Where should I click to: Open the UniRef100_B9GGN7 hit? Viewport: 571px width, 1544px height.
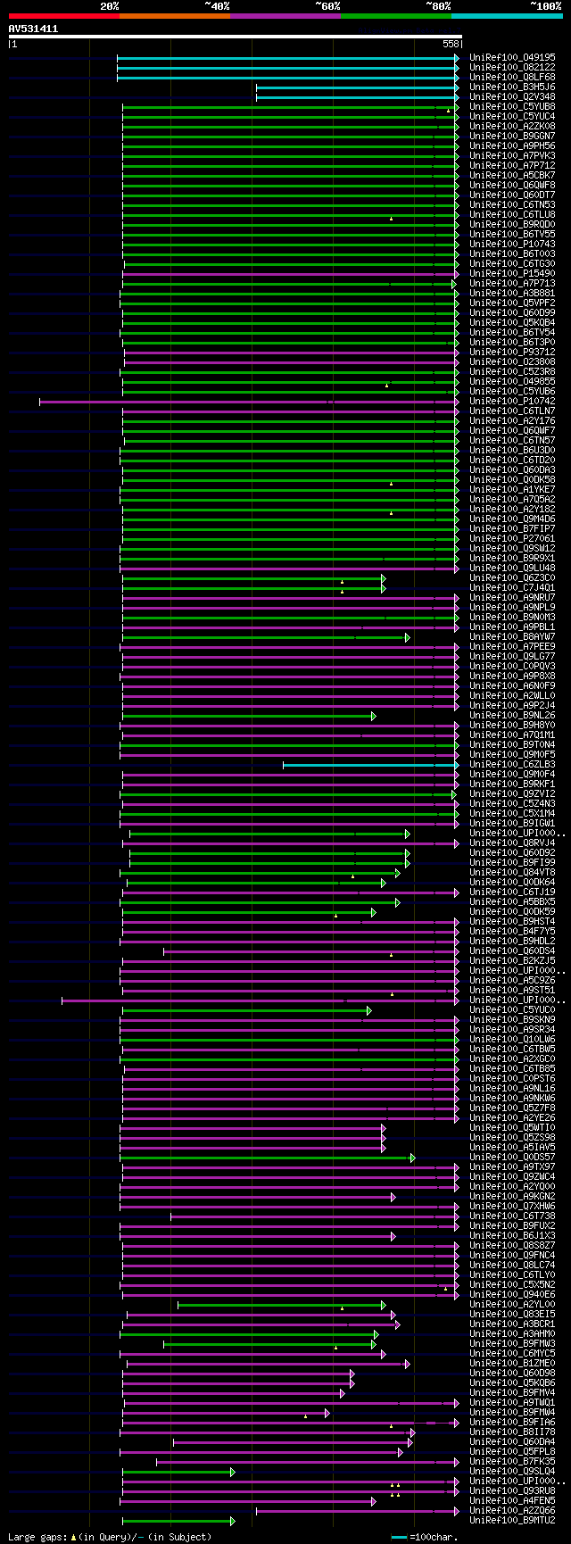pyautogui.click(x=512, y=136)
